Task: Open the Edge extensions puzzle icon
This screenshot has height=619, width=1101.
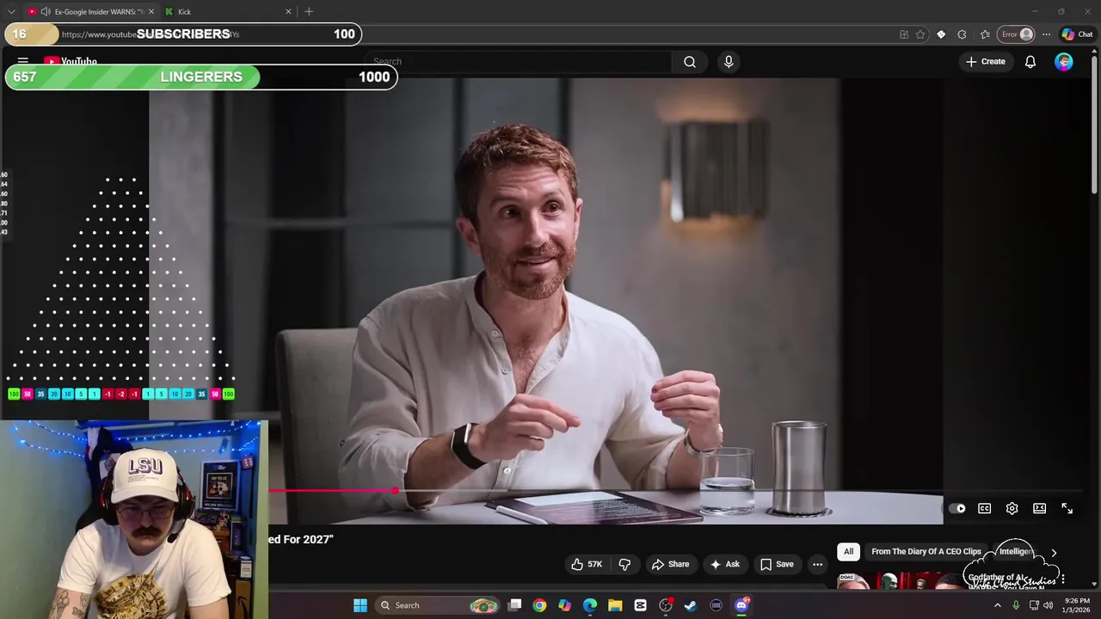Action: tap(962, 34)
